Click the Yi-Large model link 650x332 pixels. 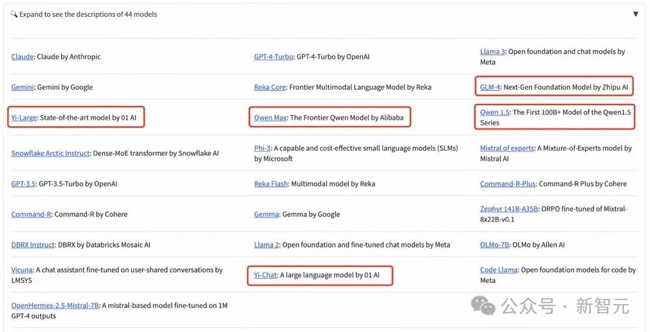[x=23, y=118]
